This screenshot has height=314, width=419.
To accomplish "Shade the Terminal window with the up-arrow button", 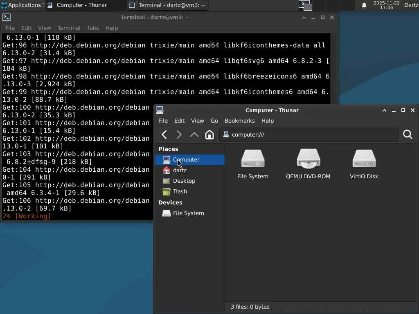I will (304, 18).
